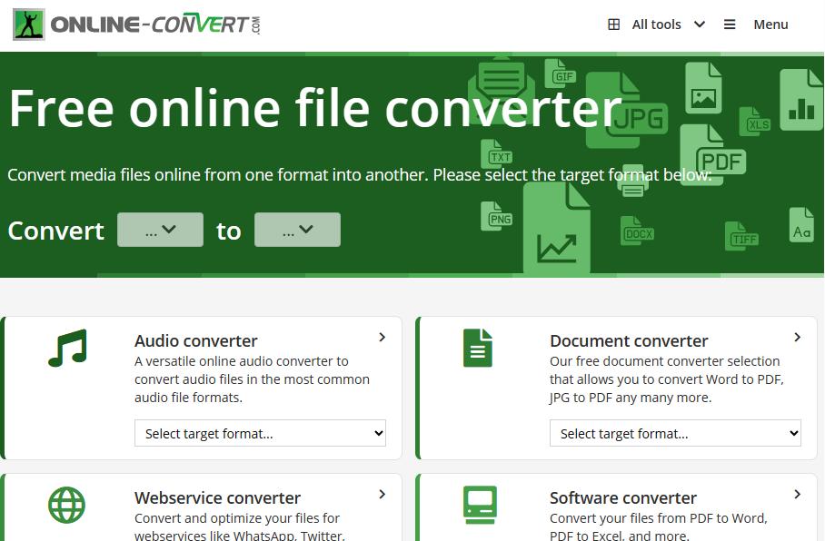Click the Document converter file icon
This screenshot has width=825, height=541.
(x=478, y=348)
